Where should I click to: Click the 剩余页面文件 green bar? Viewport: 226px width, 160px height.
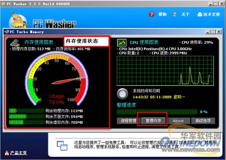click(x=27, y=116)
